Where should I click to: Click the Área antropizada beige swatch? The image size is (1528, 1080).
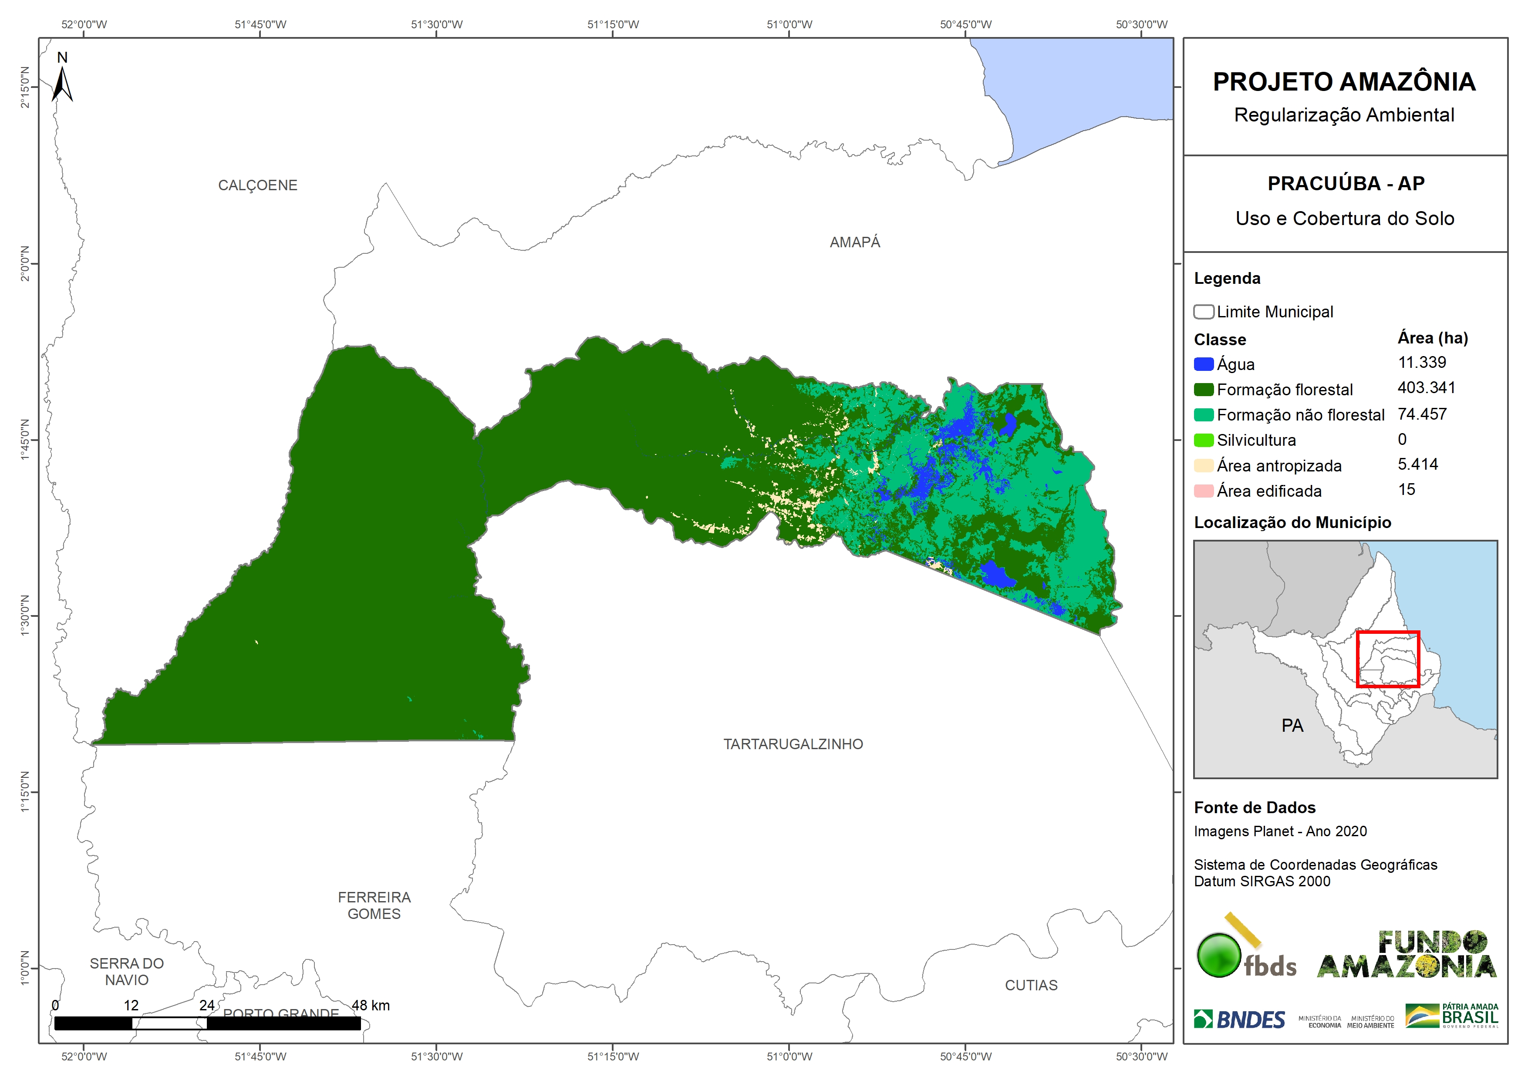coord(1203,466)
